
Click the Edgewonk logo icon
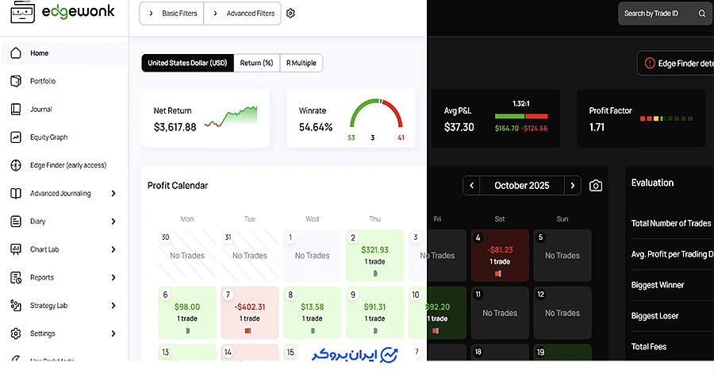(x=22, y=12)
